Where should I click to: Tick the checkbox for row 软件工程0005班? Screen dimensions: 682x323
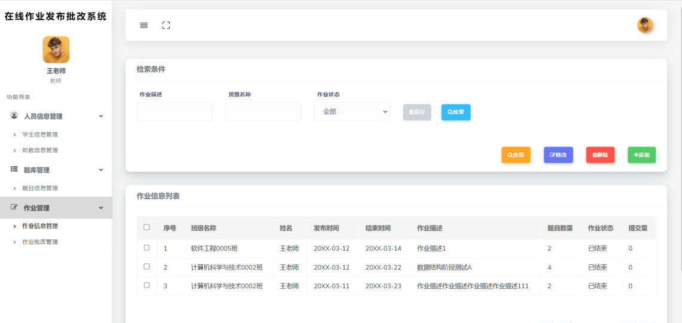pyautogui.click(x=147, y=248)
